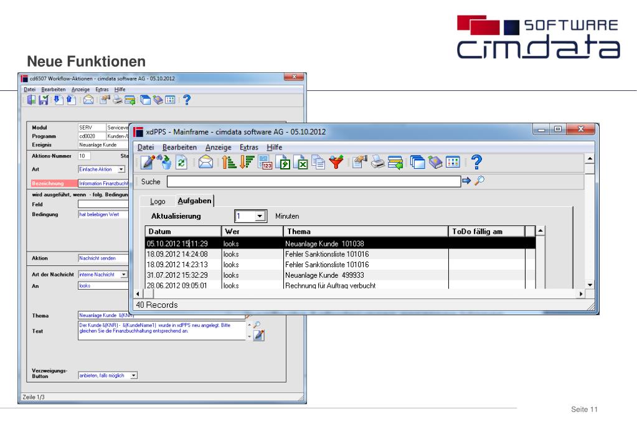The height and width of the screenshot is (441, 637).
Task: Click the help question mark in Workflow-Aktionen window
Action: point(186,100)
